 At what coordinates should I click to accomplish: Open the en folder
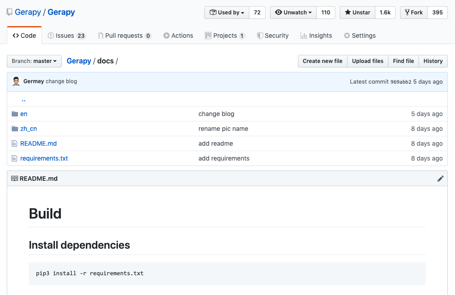coord(24,114)
